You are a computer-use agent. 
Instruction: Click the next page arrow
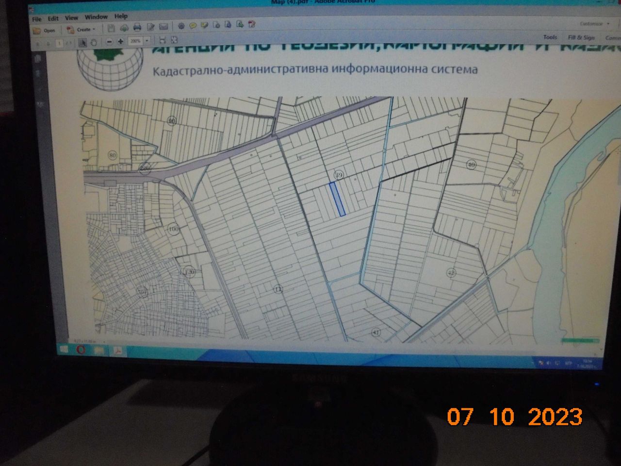(x=48, y=44)
